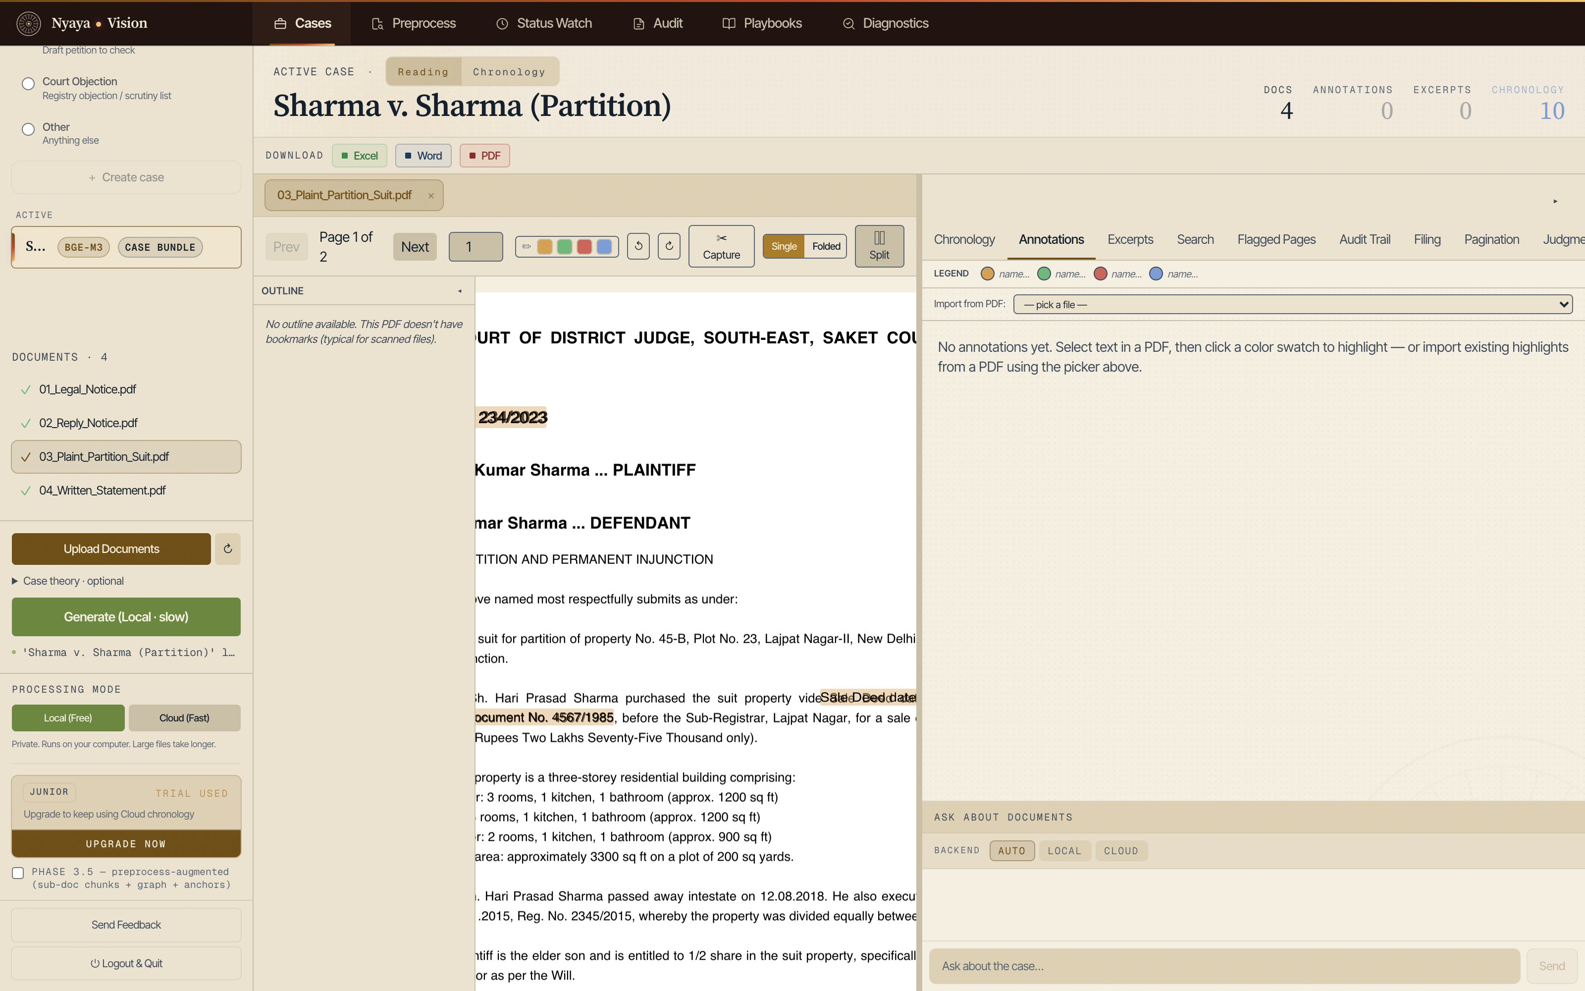The width and height of the screenshot is (1585, 991).
Task: Click the scissors Capture tool
Action: [721, 246]
